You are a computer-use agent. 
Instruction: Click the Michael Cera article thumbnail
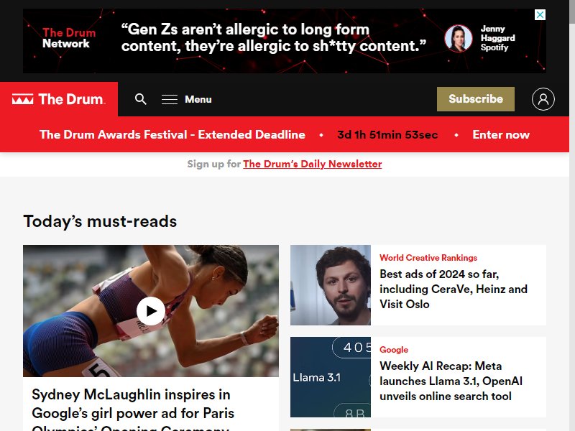(331, 285)
